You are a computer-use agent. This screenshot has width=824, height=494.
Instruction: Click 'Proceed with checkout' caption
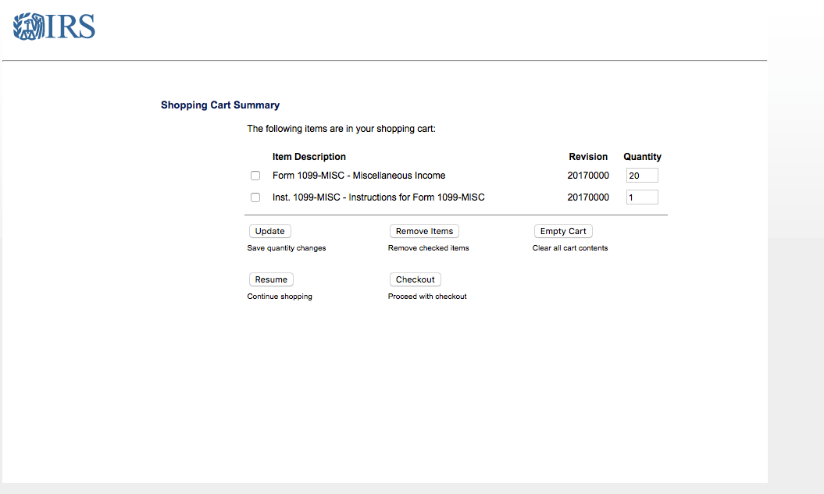point(427,296)
